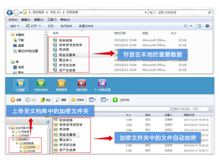
Task: Click the green 上传文档 upload button
Action: click(121, 100)
